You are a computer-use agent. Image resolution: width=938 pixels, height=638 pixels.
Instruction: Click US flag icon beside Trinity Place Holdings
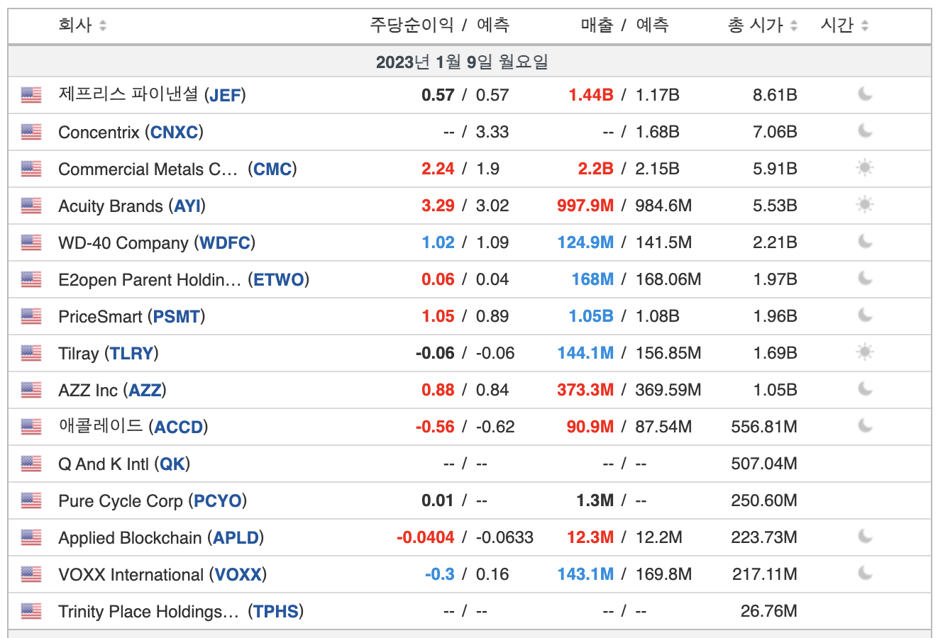click(31, 611)
